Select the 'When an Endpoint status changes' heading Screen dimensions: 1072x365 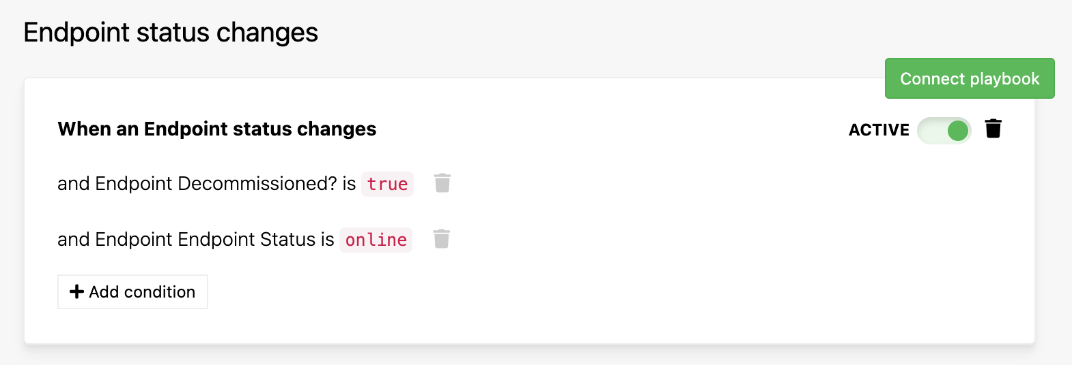coord(217,129)
